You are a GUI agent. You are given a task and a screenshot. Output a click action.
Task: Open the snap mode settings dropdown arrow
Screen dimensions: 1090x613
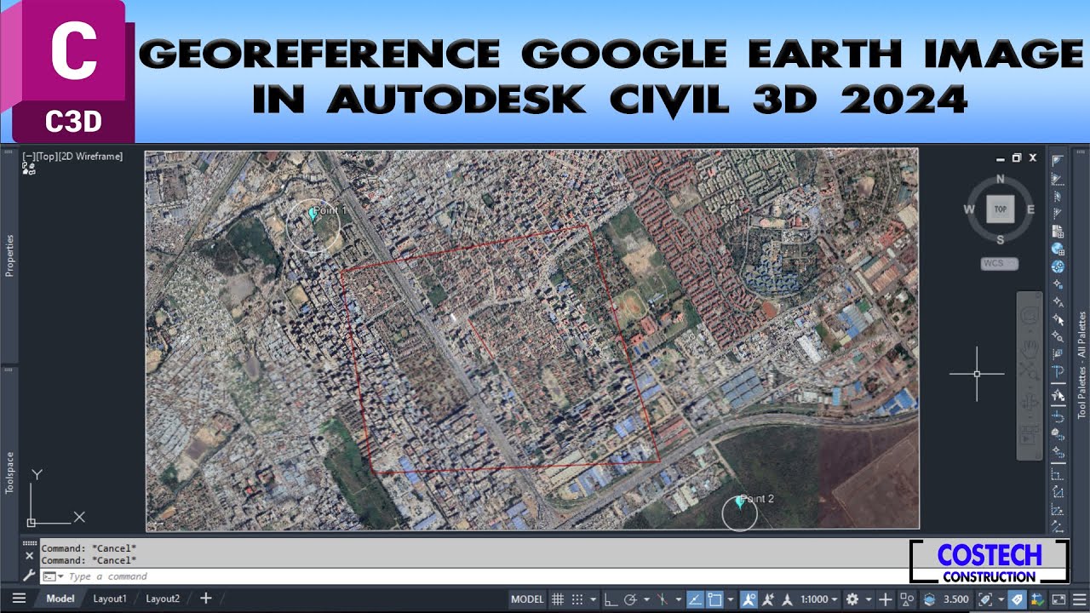[594, 599]
